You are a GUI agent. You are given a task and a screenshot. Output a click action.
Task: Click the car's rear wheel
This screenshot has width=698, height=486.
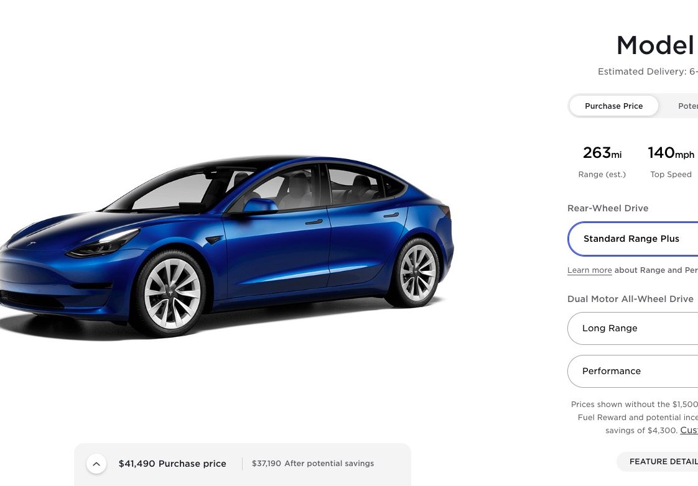point(417,273)
